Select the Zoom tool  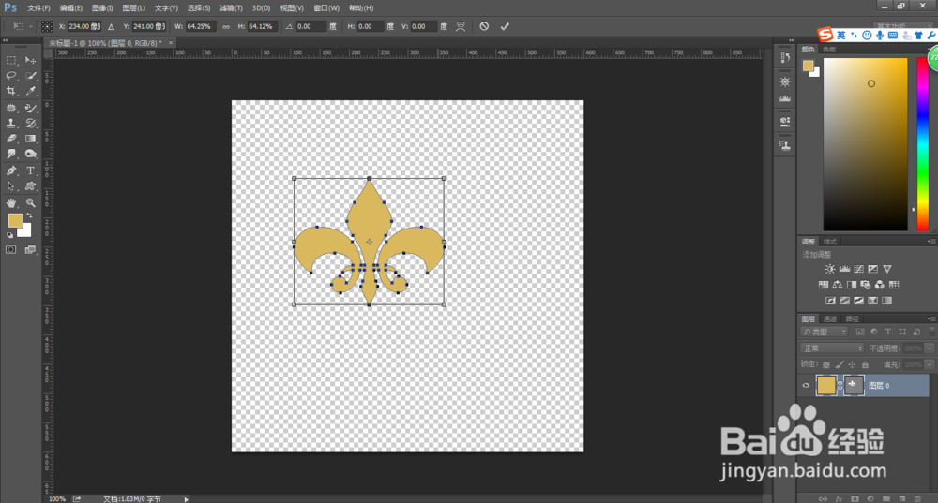[x=31, y=203]
